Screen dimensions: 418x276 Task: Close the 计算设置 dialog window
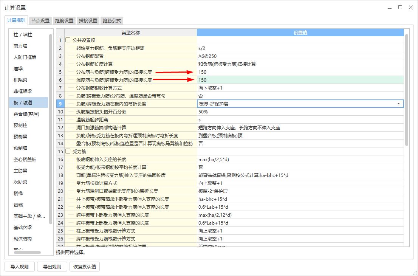(x=410, y=8)
